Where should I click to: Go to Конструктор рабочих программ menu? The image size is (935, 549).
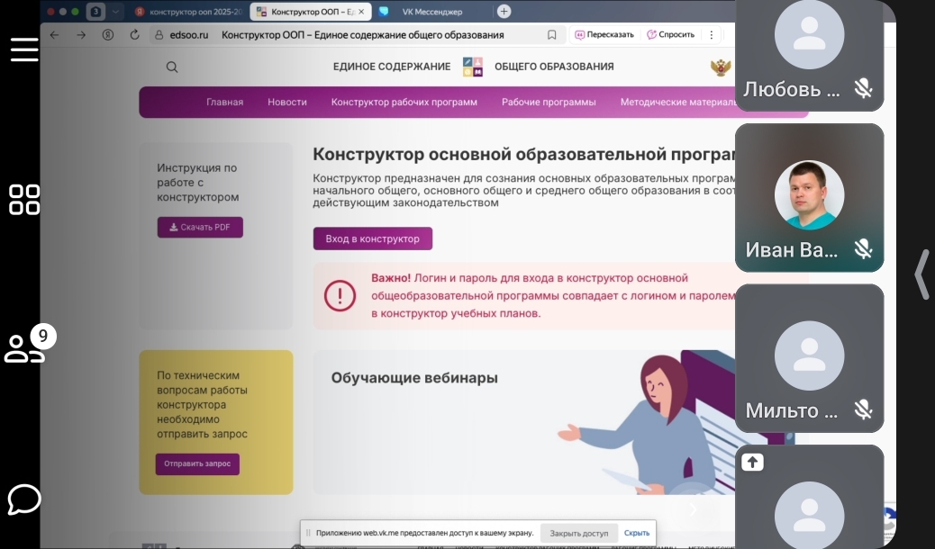click(x=404, y=102)
